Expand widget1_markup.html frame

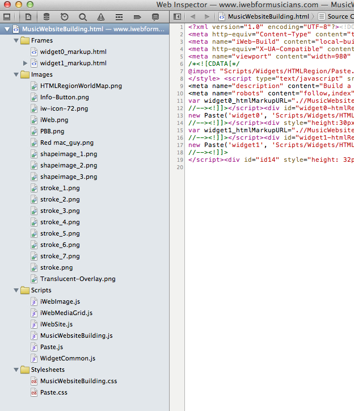click(x=25, y=63)
